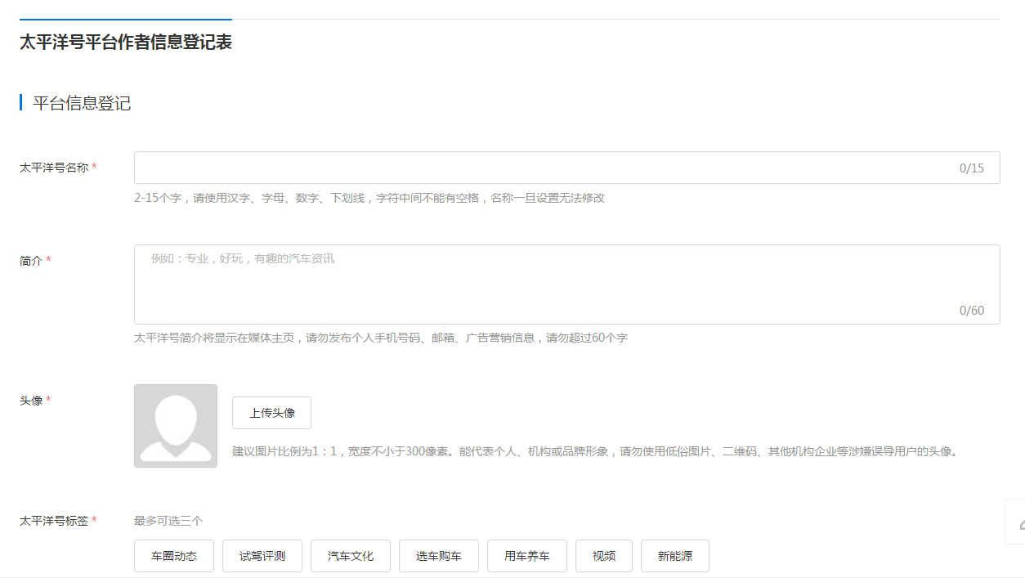The width and height of the screenshot is (1025, 578).
Task: Click the 太平洋号平台作者信息登记表 title
Action: pyautogui.click(x=126, y=43)
